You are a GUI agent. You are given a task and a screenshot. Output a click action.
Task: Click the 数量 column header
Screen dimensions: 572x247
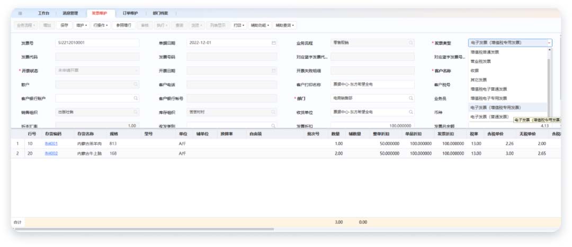(336, 134)
